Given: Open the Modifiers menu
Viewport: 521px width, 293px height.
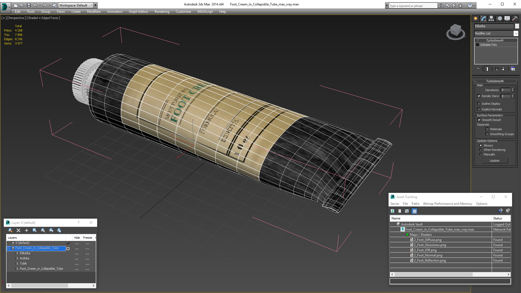Looking at the screenshot, I should click(94, 12).
